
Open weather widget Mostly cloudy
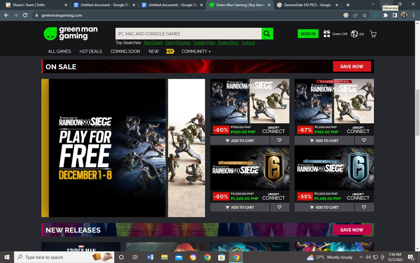click(330, 257)
